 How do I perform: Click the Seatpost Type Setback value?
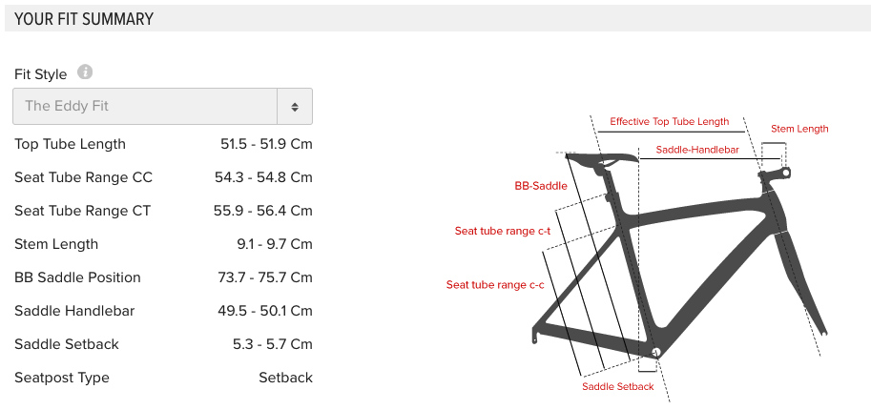pyautogui.click(x=285, y=378)
